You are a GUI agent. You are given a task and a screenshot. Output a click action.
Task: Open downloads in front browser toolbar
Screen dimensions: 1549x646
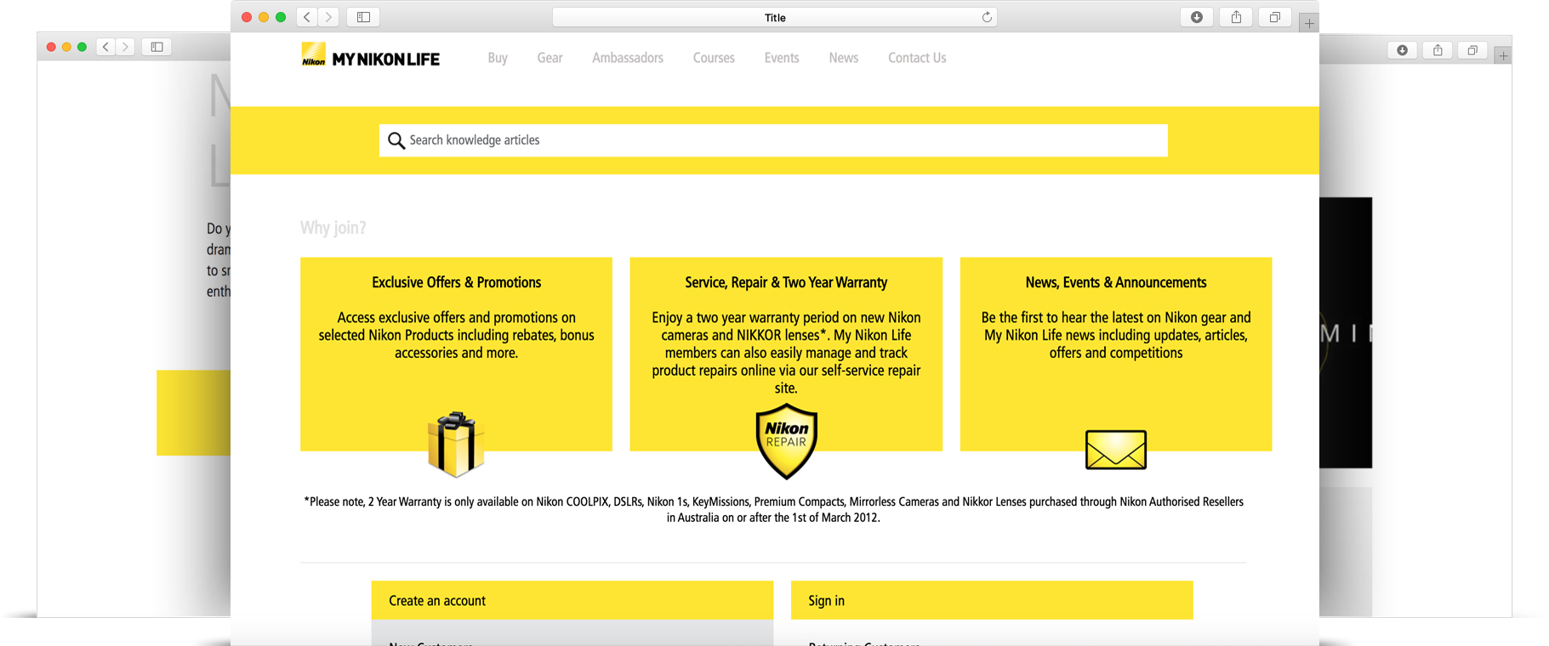click(1197, 17)
